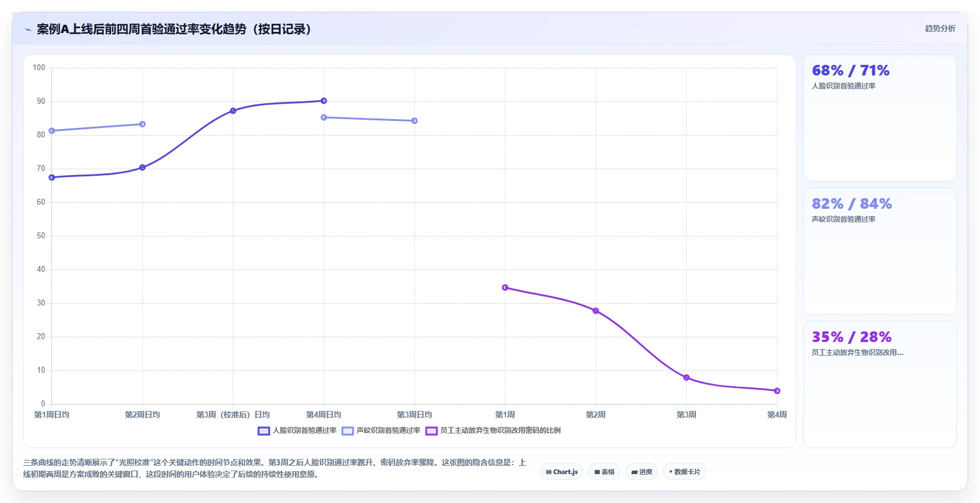Toggle the 声纹识别首验通过率 legend color box

(x=348, y=431)
